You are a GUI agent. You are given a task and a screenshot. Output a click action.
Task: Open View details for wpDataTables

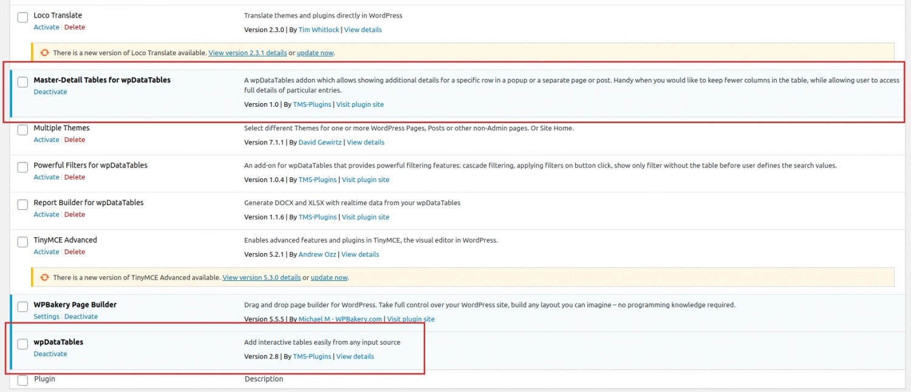[355, 356]
